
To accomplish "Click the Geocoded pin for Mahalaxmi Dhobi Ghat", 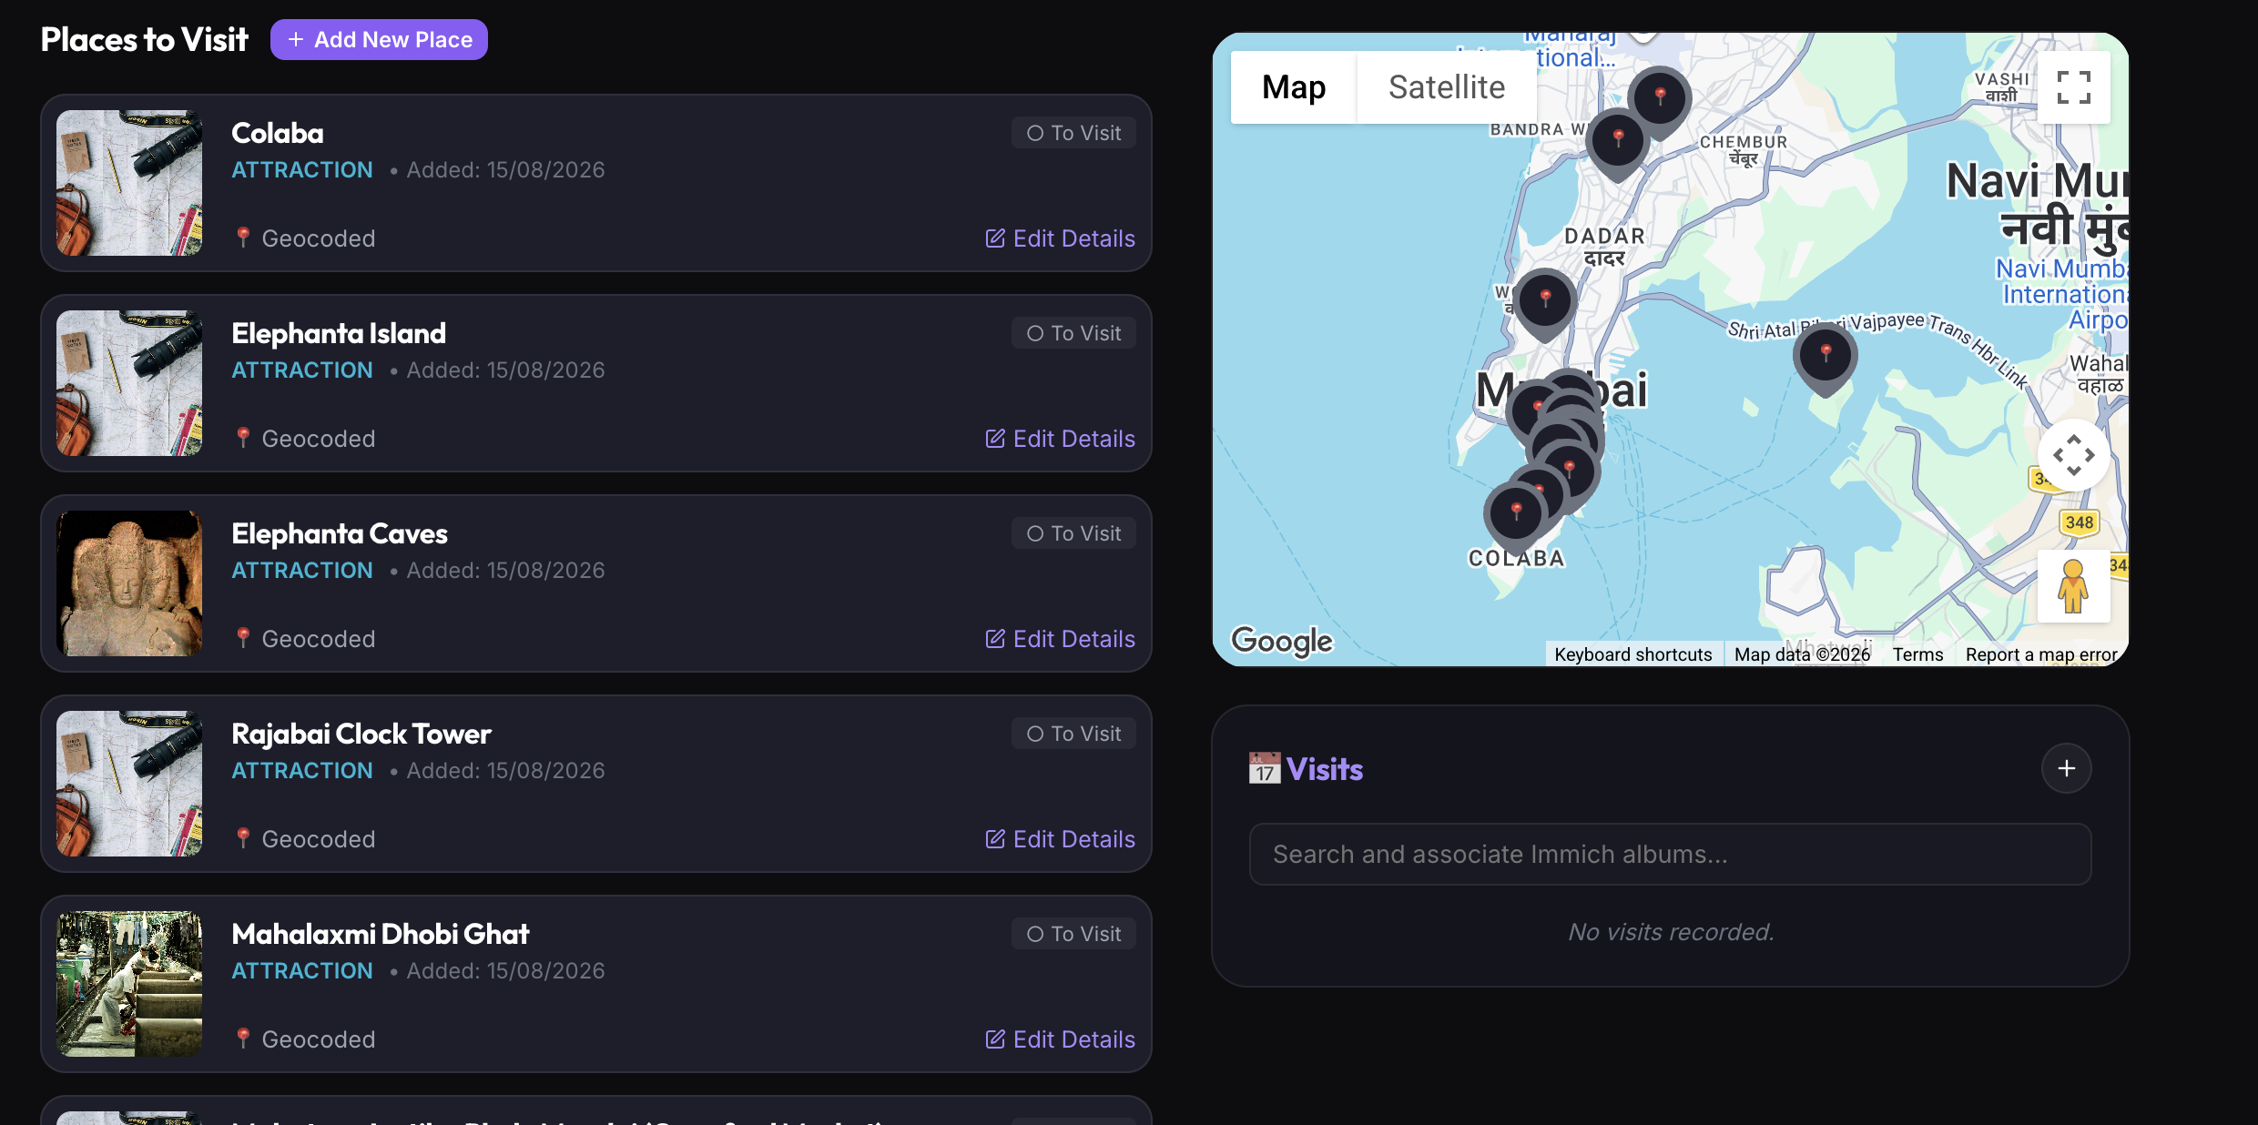I will pyautogui.click(x=243, y=1039).
